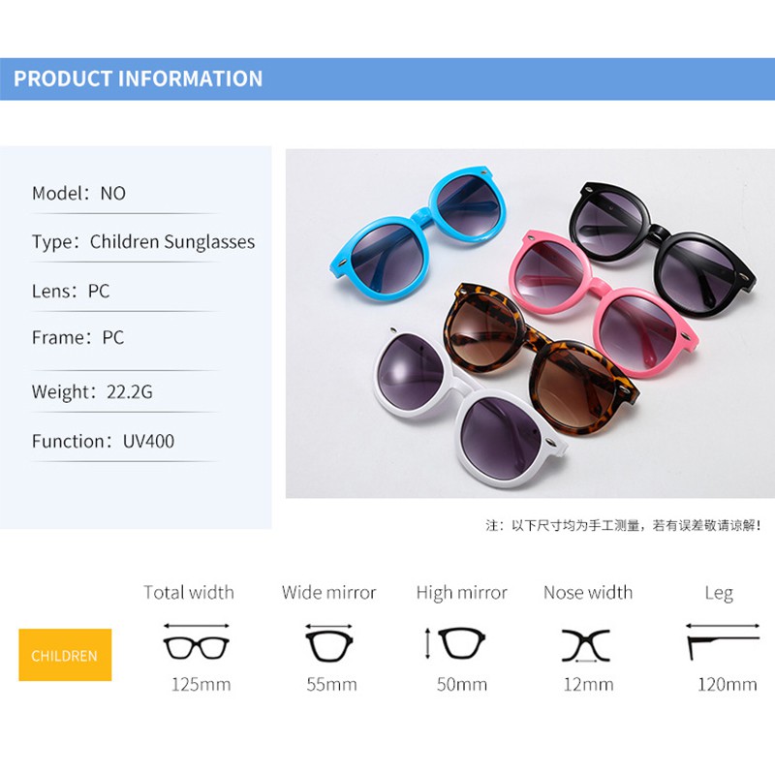Image resolution: width=775 pixels, height=775 pixels.
Task: Click the Function: UV400 line
Action: (x=103, y=441)
